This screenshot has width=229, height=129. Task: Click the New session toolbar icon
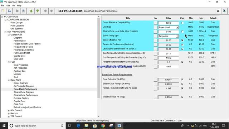click(3, 11)
